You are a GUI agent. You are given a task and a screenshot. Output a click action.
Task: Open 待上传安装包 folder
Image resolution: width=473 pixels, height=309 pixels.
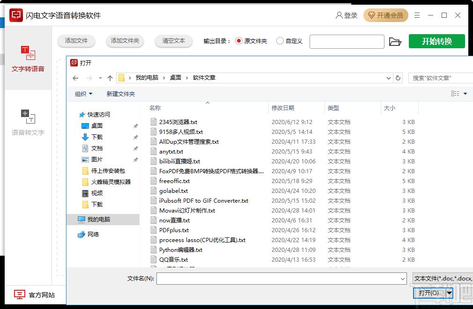(108, 170)
